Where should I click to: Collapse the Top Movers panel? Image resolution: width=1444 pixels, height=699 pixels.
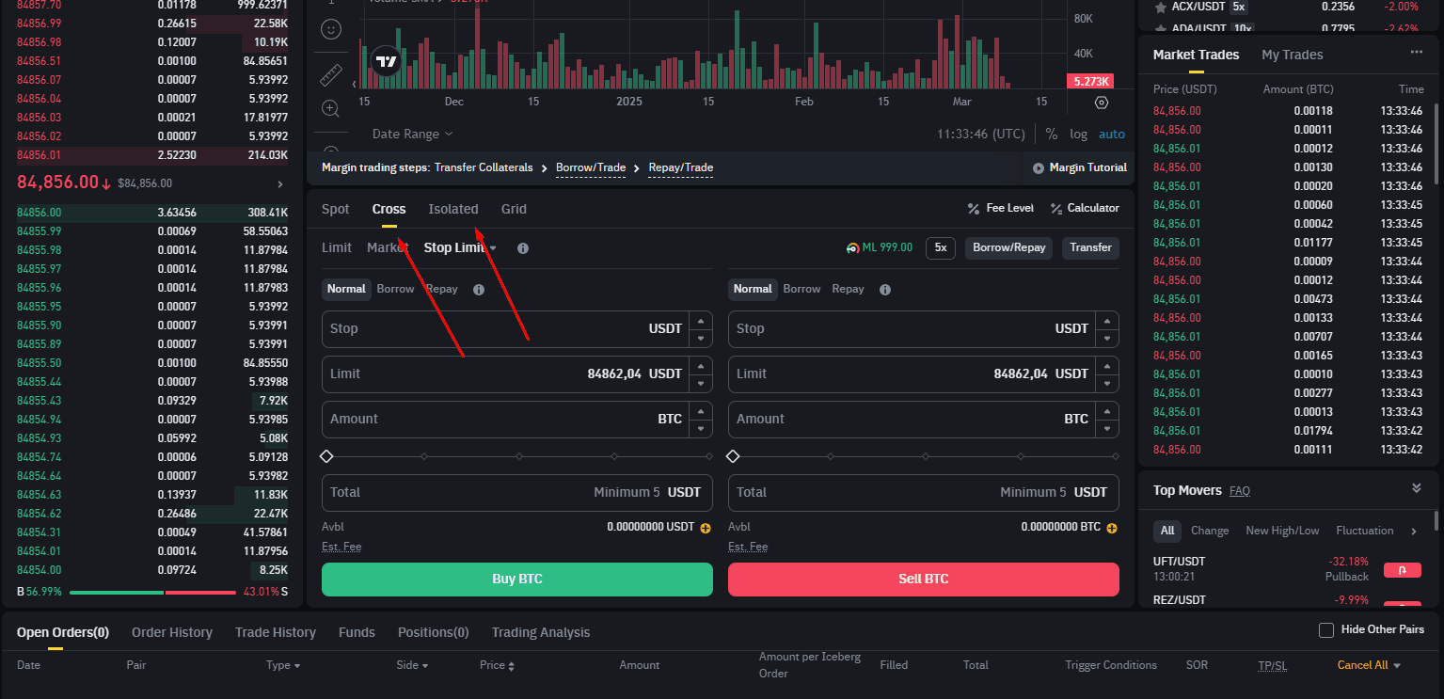click(x=1417, y=488)
